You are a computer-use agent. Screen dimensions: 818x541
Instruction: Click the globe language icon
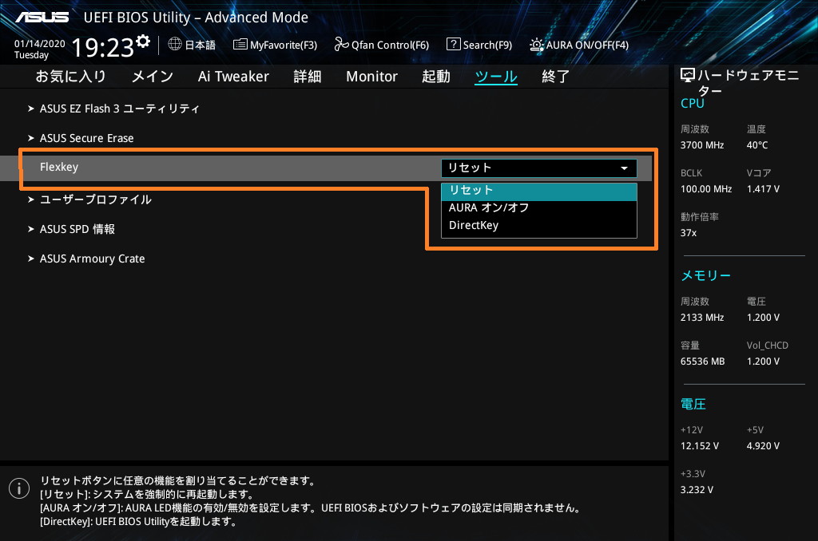(x=175, y=45)
